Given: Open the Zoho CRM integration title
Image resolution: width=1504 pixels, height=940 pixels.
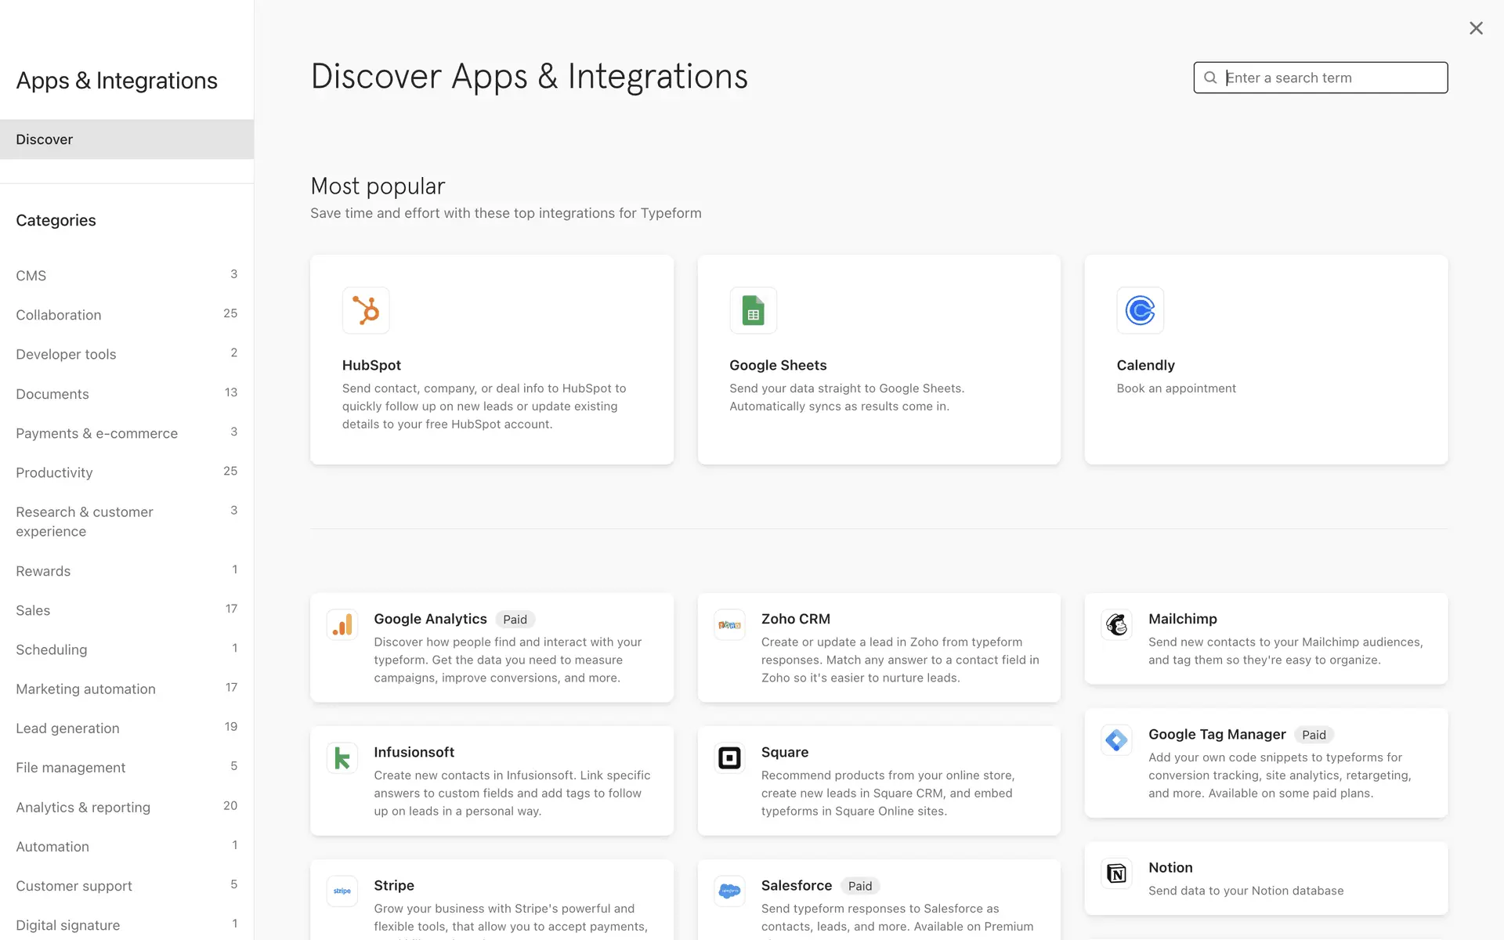Looking at the screenshot, I should [795, 619].
